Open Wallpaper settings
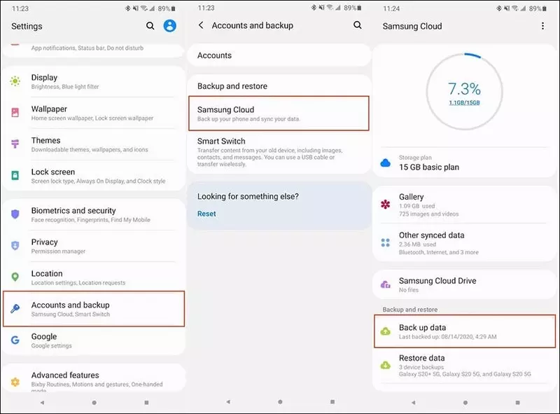The height and width of the screenshot is (414, 560). point(94,113)
